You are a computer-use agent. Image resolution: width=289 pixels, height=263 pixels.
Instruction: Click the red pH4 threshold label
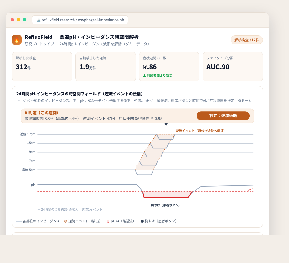point(250,189)
